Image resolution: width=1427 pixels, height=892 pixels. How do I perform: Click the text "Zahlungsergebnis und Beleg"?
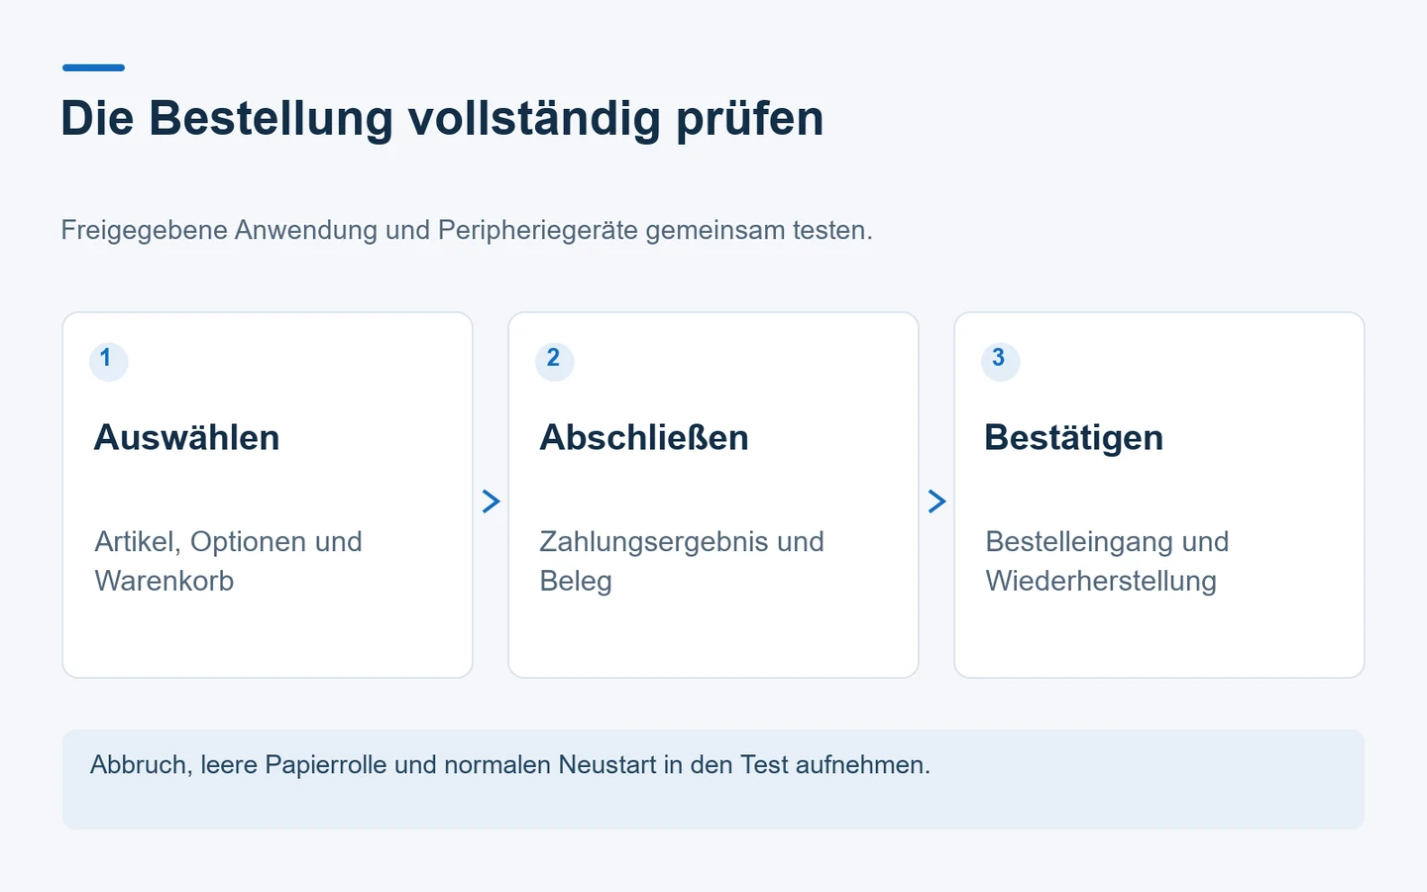[x=682, y=561]
